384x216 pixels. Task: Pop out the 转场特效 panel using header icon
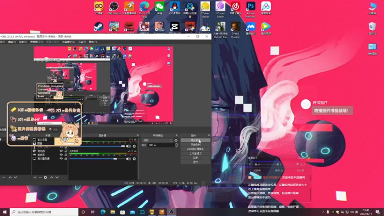[x=177, y=135]
